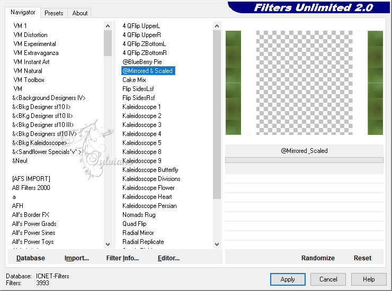Choose Kaleidoscope Flower filter
The width and height of the screenshot is (392, 291).
coord(148,188)
